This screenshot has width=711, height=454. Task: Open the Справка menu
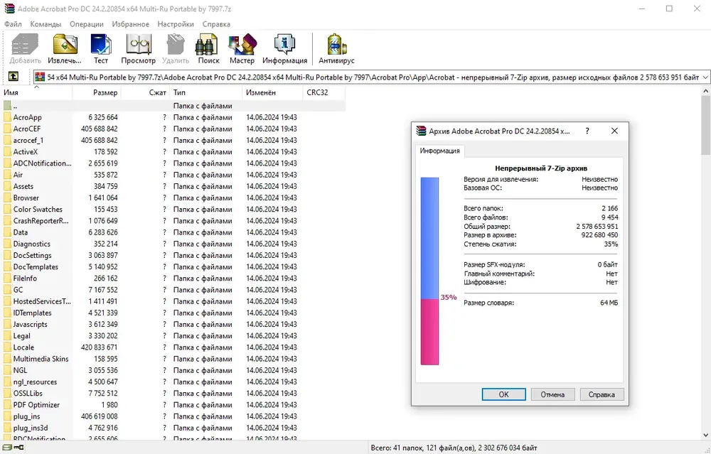(216, 24)
